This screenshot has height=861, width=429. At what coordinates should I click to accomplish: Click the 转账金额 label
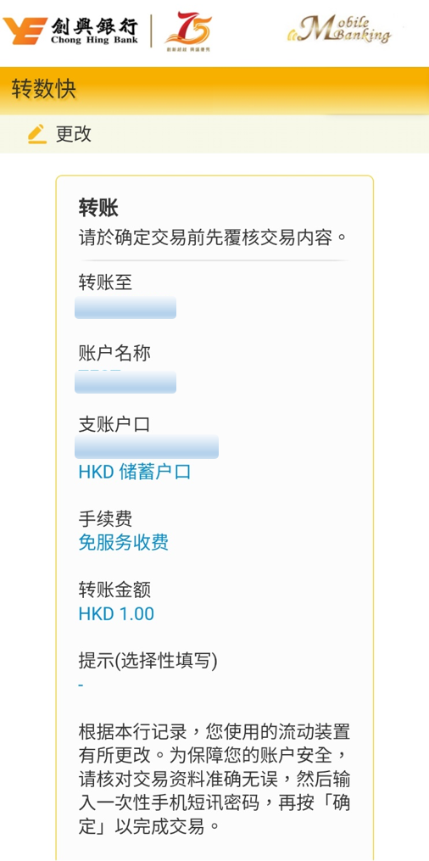[114, 590]
